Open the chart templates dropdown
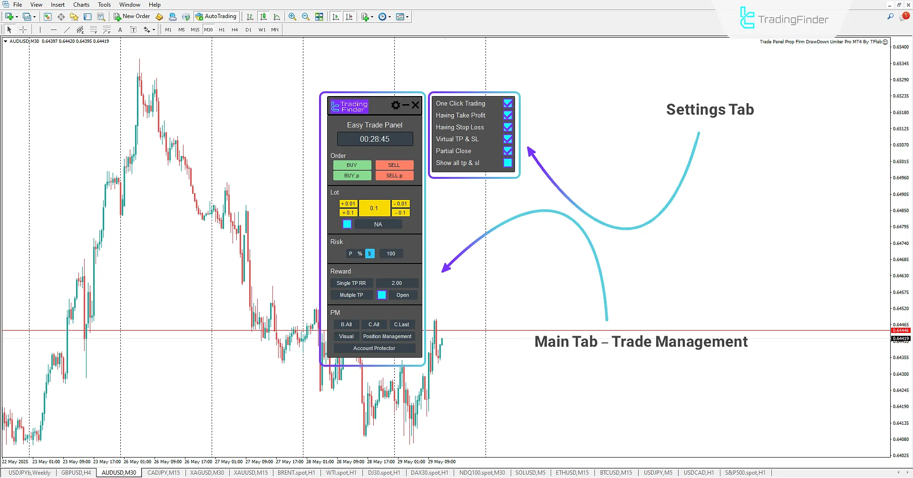The width and height of the screenshot is (913, 478). 408,17
